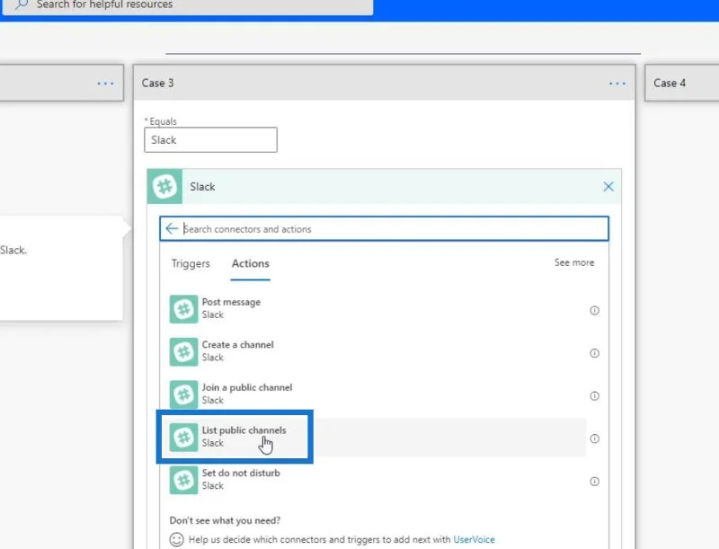The image size is (719, 549).
Task: Click the search magnifier icon in top bar
Action: [21, 4]
